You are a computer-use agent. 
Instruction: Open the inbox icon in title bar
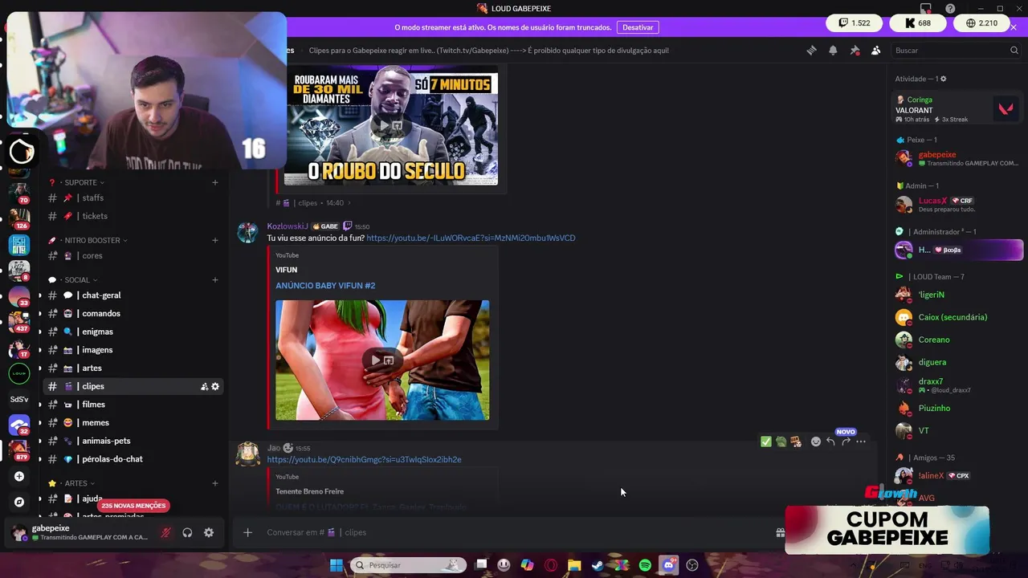point(926,8)
